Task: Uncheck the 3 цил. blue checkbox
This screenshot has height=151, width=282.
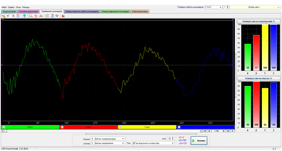Action: [x=179, y=127]
